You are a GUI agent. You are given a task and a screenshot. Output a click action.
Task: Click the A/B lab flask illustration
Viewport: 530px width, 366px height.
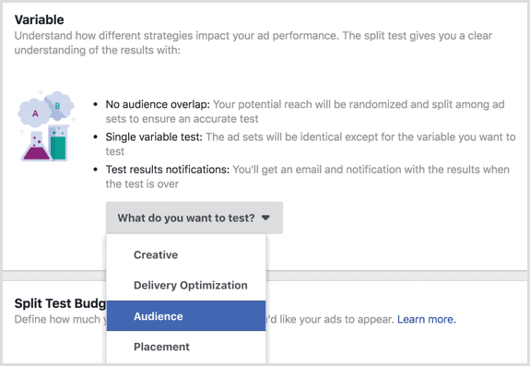pos(46,125)
